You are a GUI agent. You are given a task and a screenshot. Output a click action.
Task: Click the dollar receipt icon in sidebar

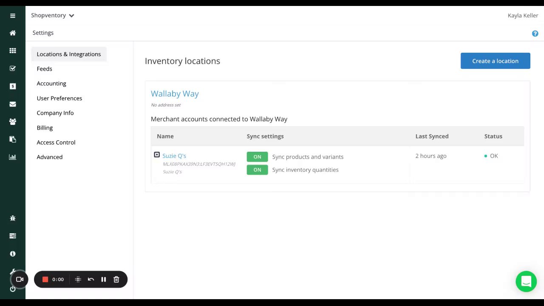(x=13, y=86)
